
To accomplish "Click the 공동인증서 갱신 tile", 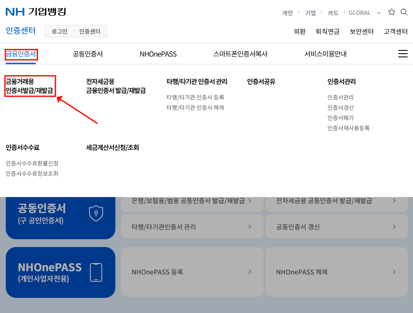I will tap(337, 227).
